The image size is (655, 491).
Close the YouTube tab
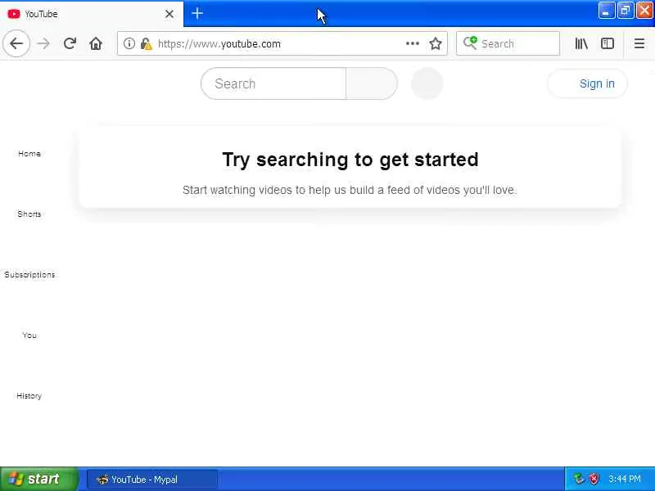(169, 14)
